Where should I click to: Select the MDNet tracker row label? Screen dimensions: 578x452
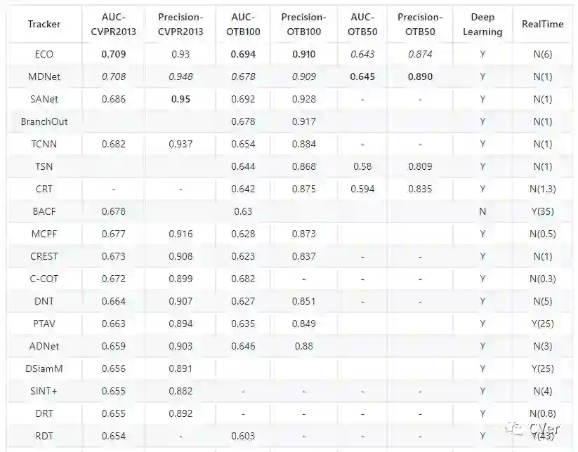tap(44, 77)
